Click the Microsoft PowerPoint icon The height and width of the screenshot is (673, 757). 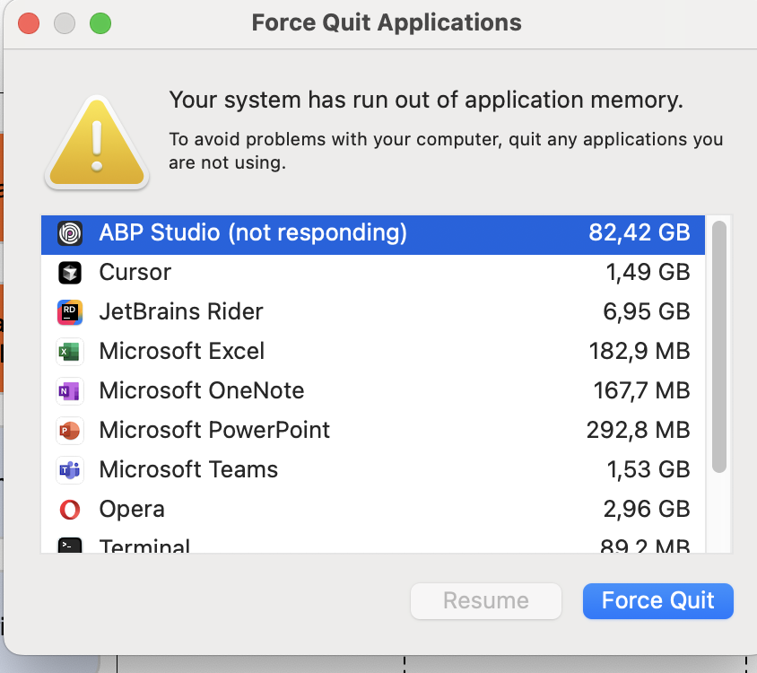coord(70,431)
